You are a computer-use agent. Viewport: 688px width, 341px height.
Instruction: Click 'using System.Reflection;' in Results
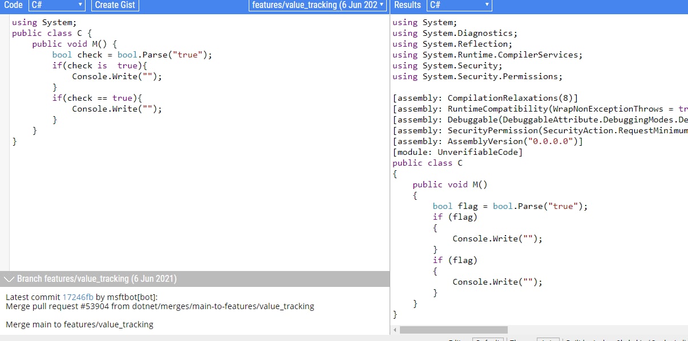click(452, 44)
